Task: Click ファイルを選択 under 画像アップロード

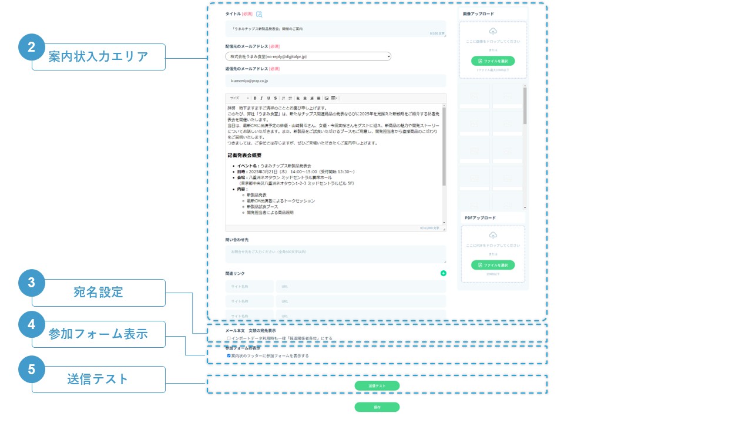Action: pos(492,61)
